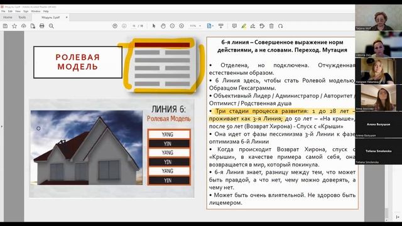Image resolution: width=402 pixels, height=226 pixels.
Task: Add the document to starred with the star icon
Action: pos(14,26)
